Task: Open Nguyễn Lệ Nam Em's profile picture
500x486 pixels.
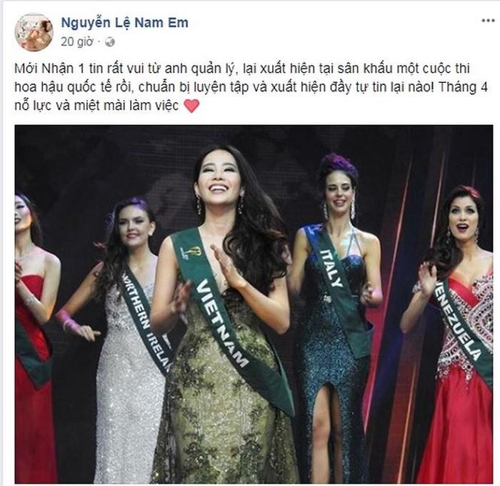Action: tap(34, 32)
